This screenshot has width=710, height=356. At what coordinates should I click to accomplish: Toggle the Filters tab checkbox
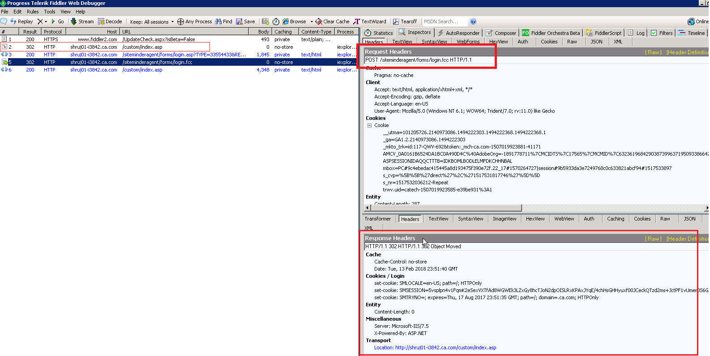pyautogui.click(x=654, y=33)
